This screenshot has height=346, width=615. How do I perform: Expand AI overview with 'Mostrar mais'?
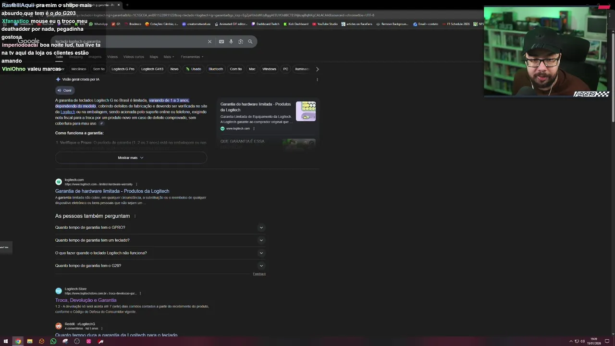point(131,158)
